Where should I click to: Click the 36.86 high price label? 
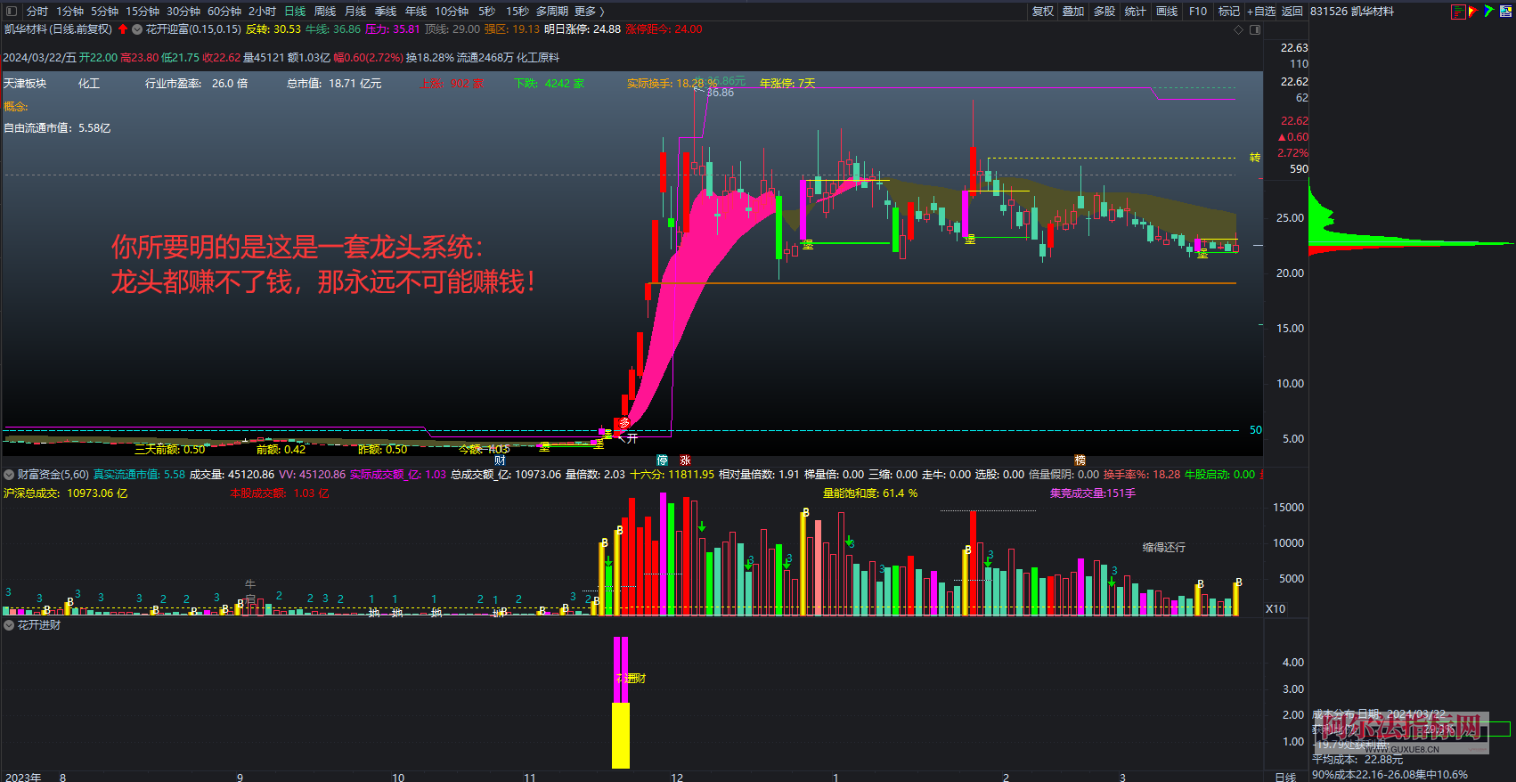coord(721,93)
